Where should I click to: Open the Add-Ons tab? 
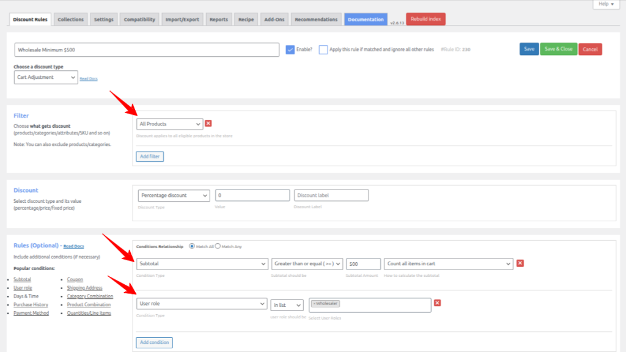pyautogui.click(x=274, y=19)
